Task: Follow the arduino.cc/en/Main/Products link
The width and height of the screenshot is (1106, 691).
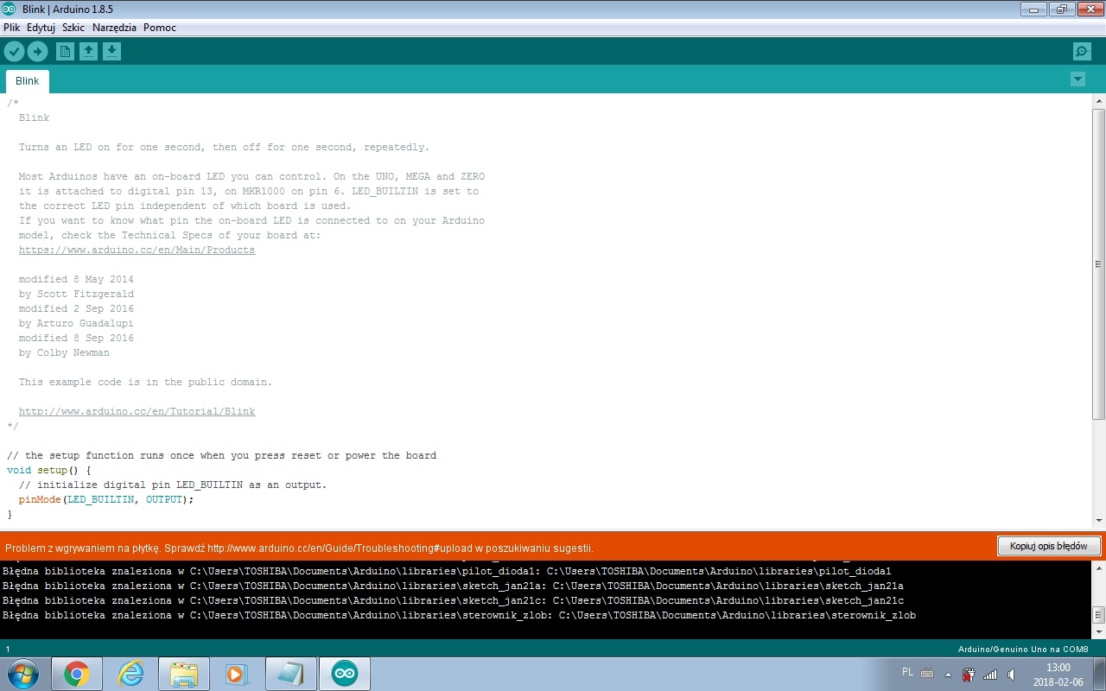Action: pyautogui.click(x=137, y=250)
